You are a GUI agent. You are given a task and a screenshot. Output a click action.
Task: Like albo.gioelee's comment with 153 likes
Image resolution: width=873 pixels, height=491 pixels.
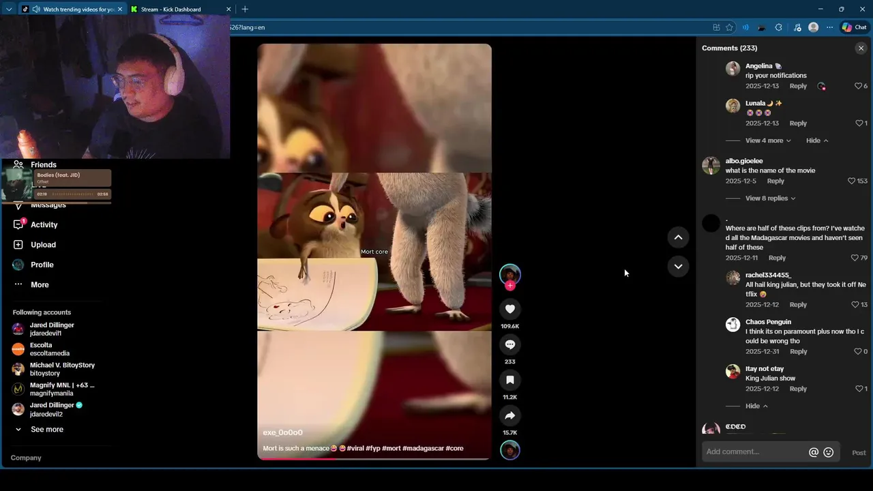[851, 181]
